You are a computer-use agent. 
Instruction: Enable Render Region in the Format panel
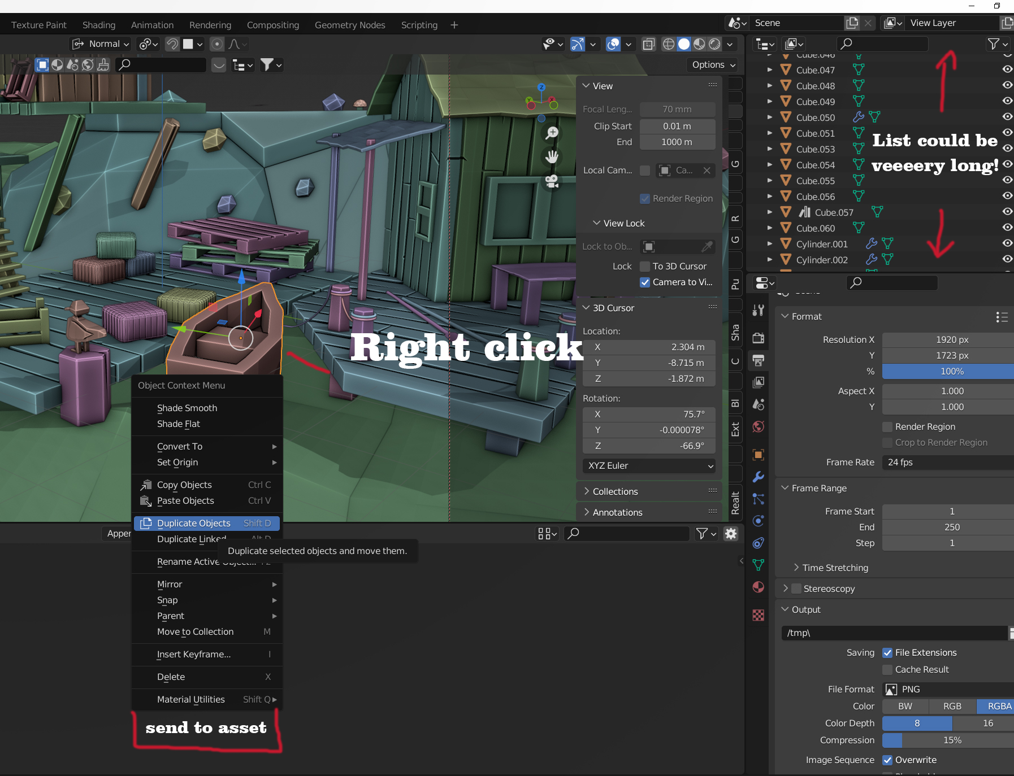click(887, 427)
